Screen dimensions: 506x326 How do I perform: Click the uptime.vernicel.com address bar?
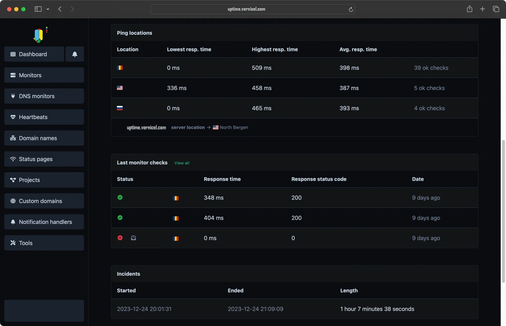pyautogui.click(x=253, y=9)
